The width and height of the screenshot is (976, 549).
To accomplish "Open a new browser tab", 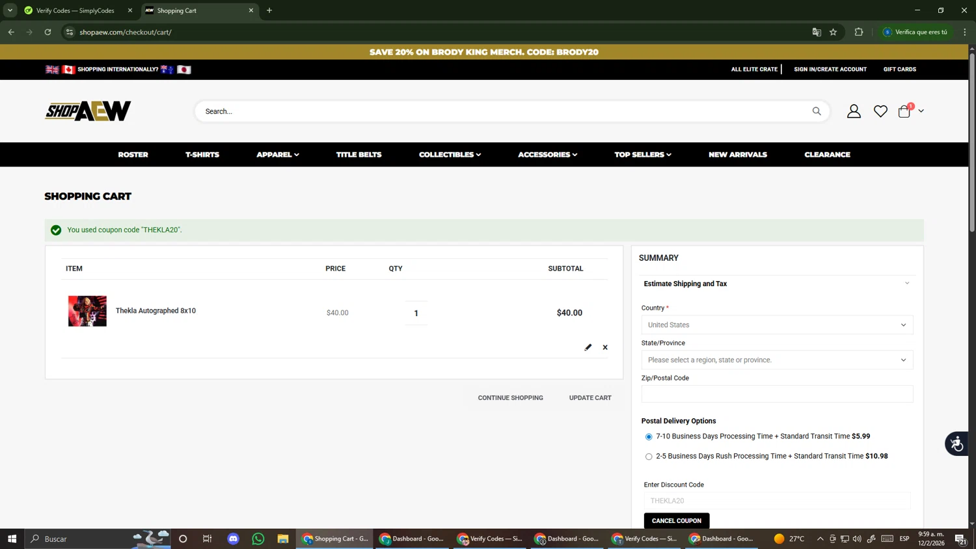I will coord(269,10).
